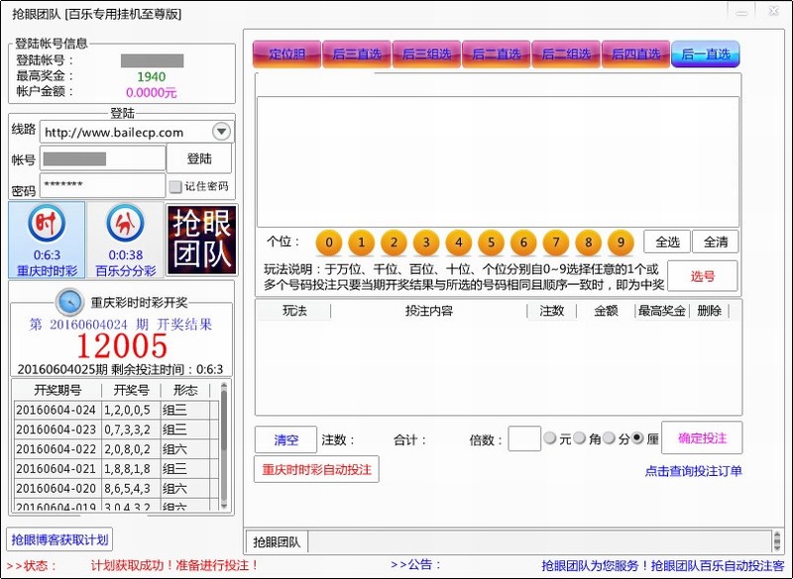Image resolution: width=793 pixels, height=579 pixels.
Task: Pick number ball 9
Action: 620,242
